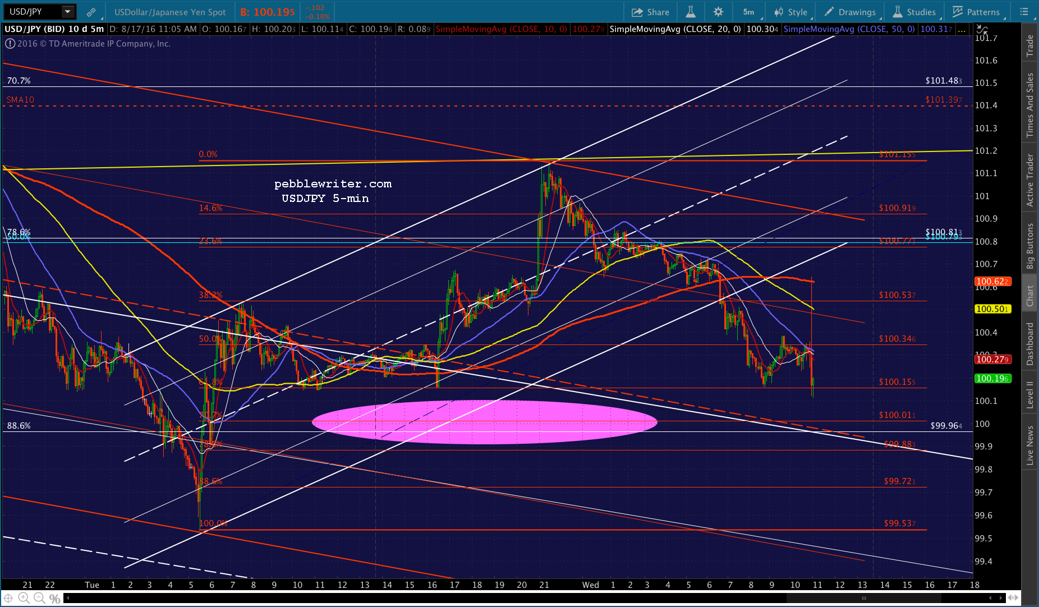Viewport: 1039px width, 607px height.
Task: Click the price axis auto-scale icon
Action: coord(982,29)
